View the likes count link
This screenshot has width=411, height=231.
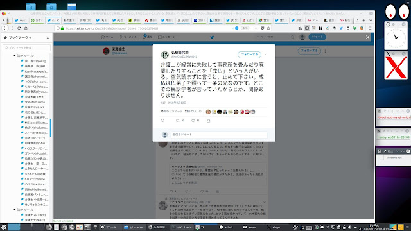[193, 111]
